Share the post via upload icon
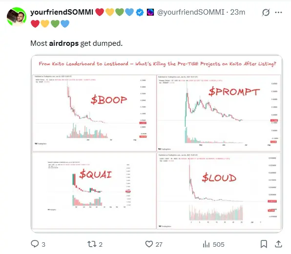The image size is (291, 254). click(278, 244)
